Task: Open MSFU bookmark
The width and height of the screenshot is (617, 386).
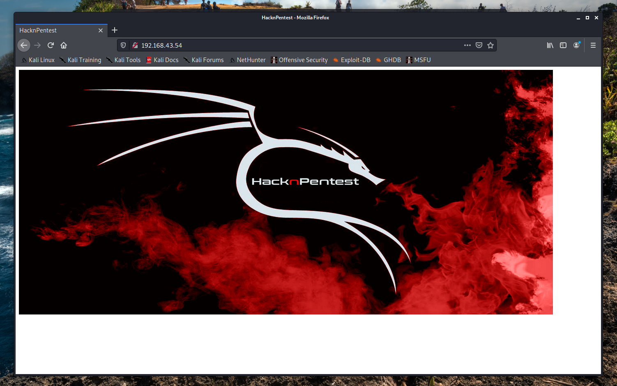Action: pos(418,60)
